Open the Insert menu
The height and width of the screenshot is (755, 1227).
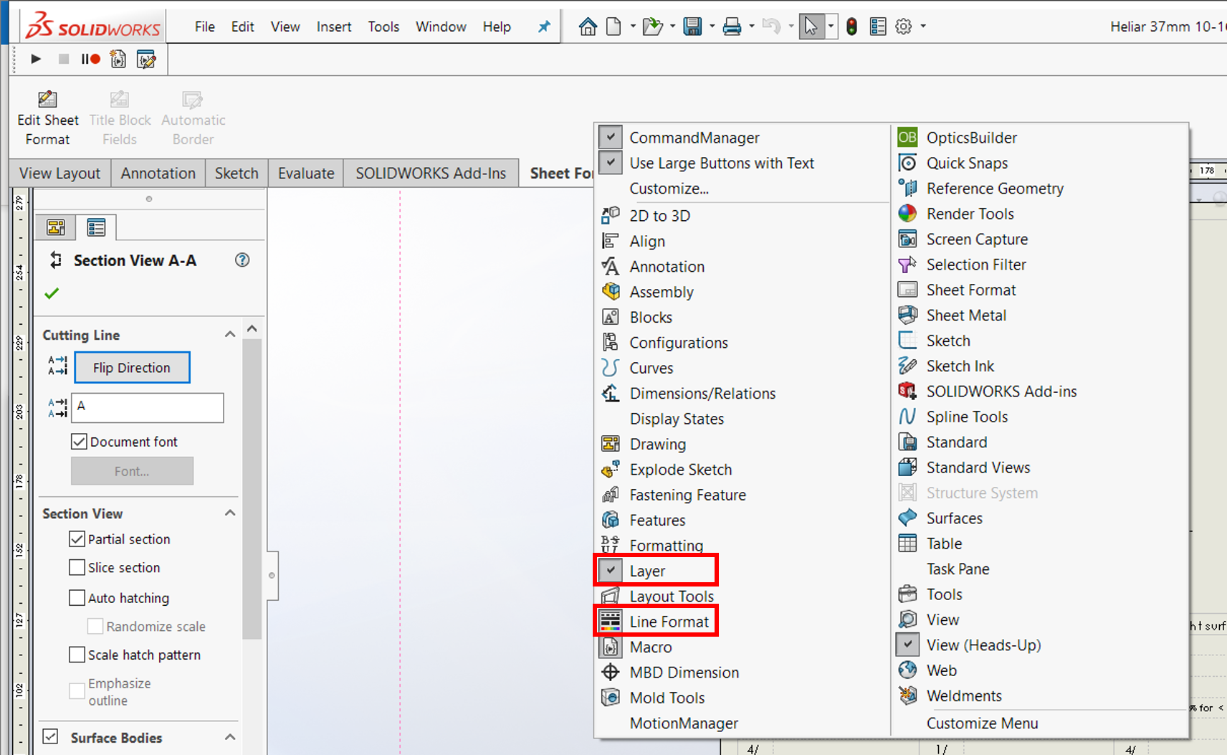tap(333, 27)
